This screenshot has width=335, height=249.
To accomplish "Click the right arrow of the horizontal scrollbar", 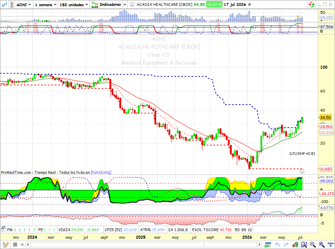I will [x=259, y=244].
